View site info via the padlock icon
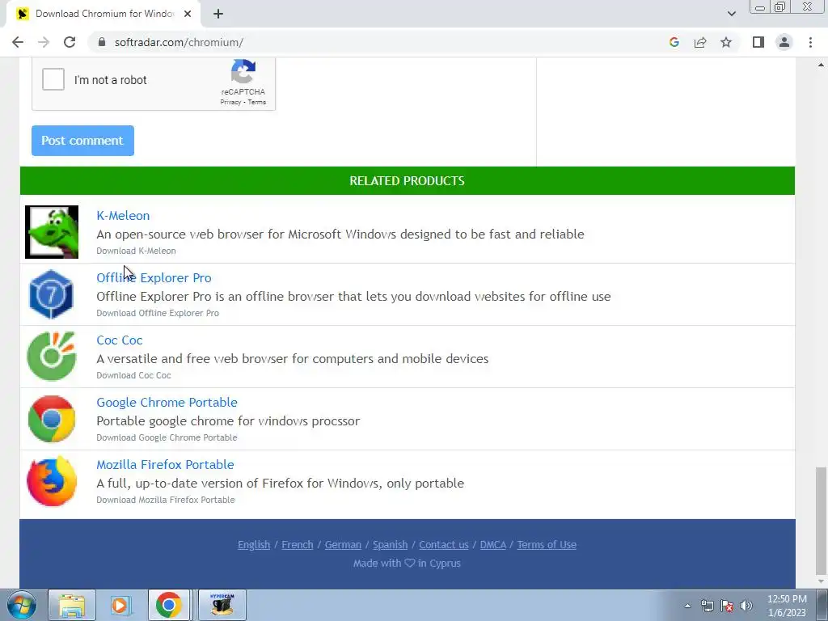The image size is (828, 621). [102, 42]
